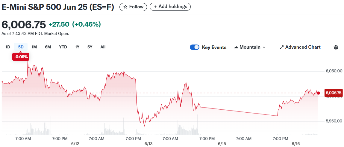Click the -0.05% red badge
The height and width of the screenshot is (147, 344).
click(21, 57)
